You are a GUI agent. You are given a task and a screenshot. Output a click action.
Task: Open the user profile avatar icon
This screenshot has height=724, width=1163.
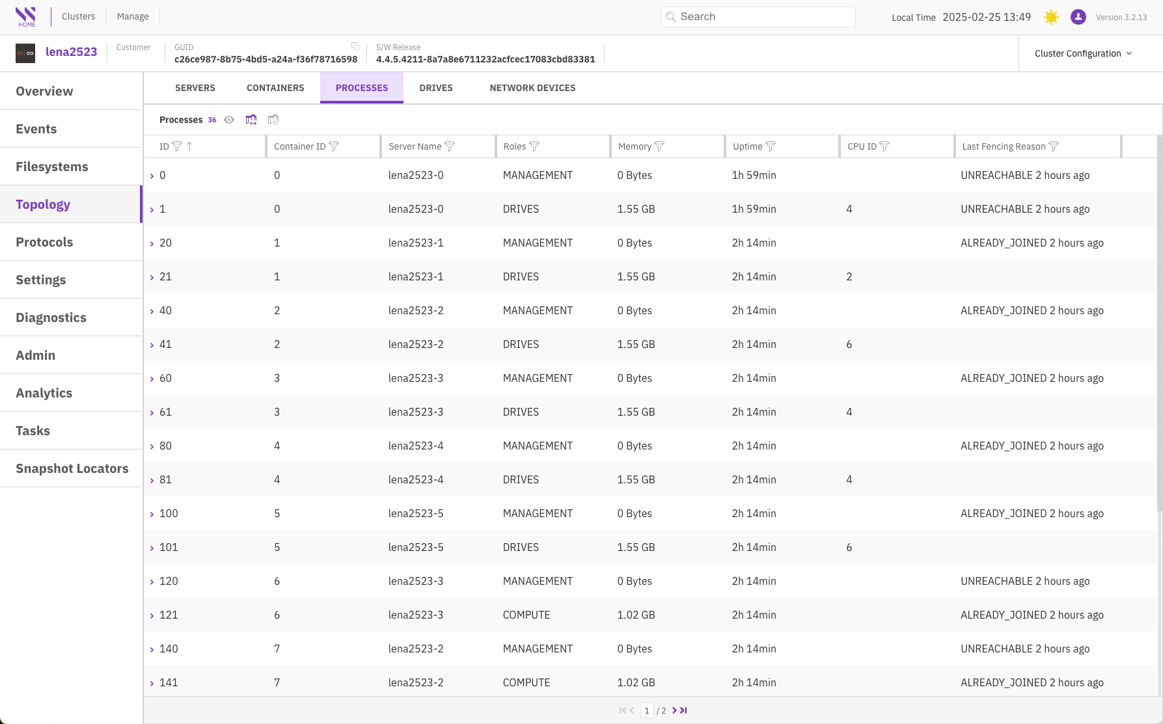(1078, 18)
